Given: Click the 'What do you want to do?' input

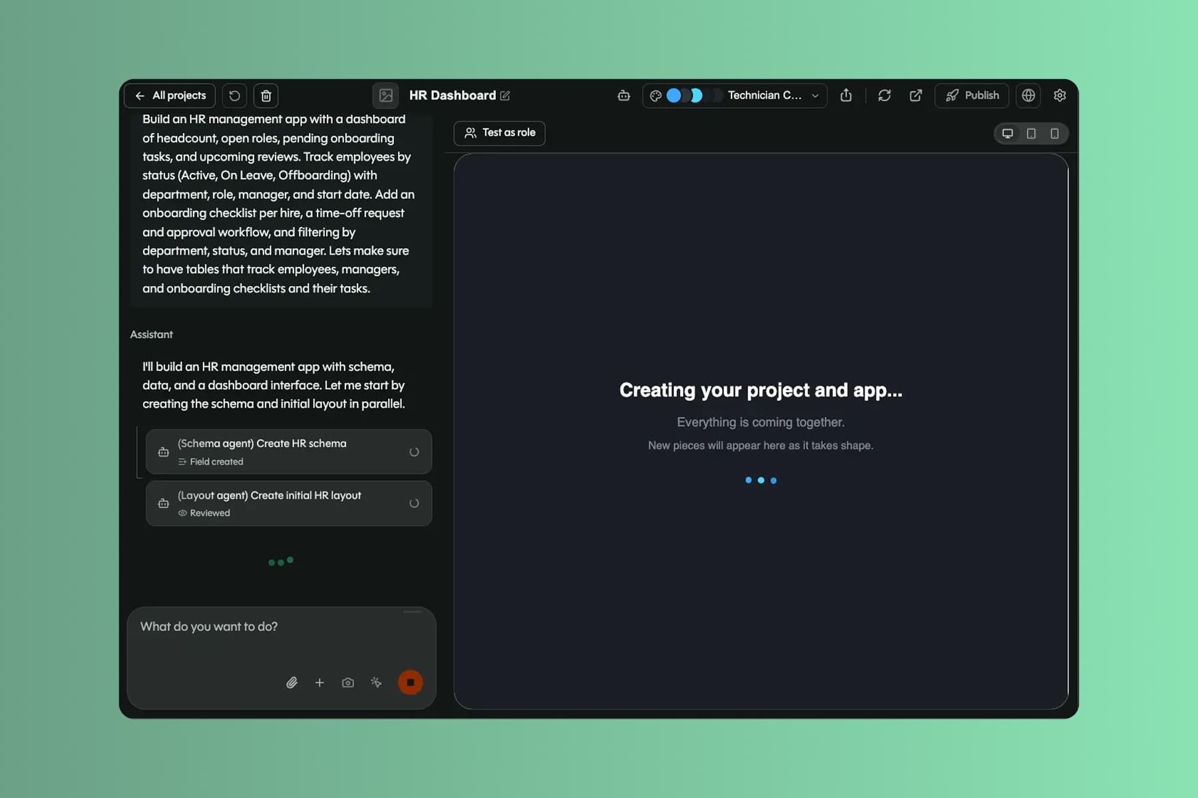Looking at the screenshot, I should [x=281, y=627].
